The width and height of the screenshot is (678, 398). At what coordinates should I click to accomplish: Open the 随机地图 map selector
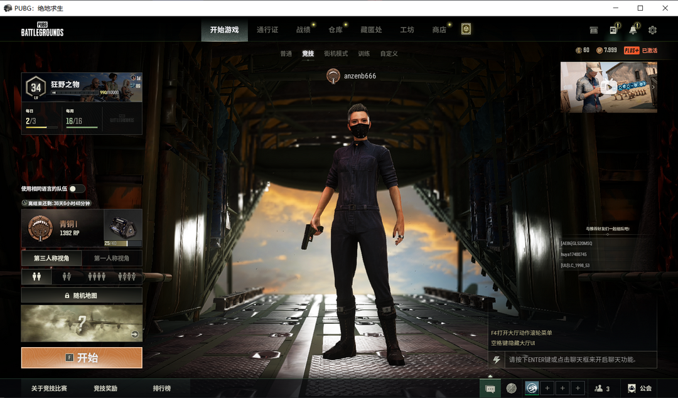pos(82,296)
